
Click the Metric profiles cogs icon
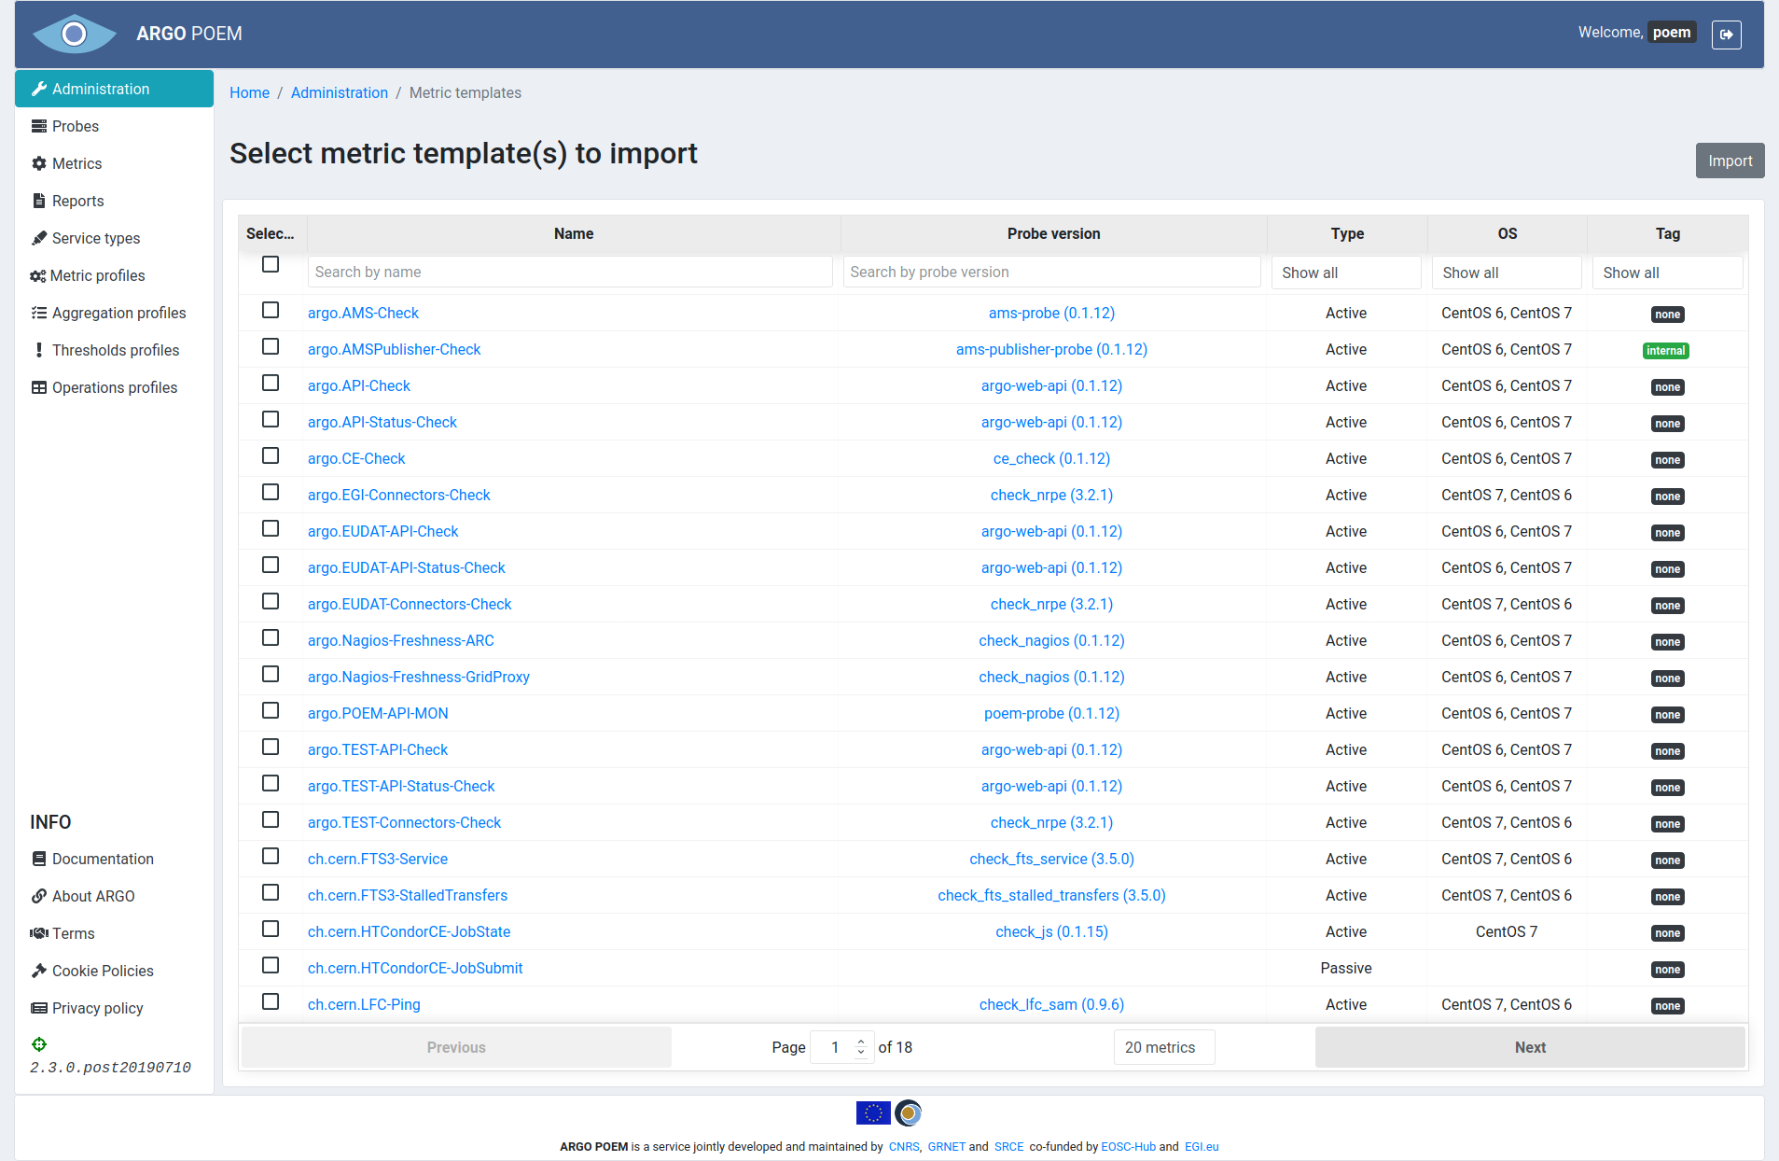[x=38, y=275]
